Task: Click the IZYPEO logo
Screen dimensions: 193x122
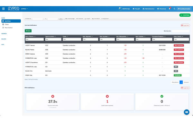Action: 14,9
